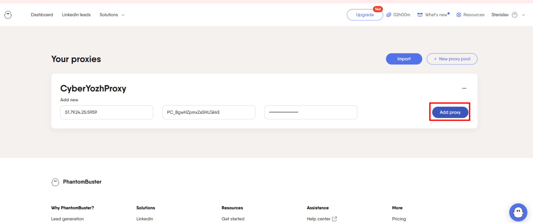This screenshot has width=533, height=223.
Task: Select the proxy password field
Action: [310, 112]
